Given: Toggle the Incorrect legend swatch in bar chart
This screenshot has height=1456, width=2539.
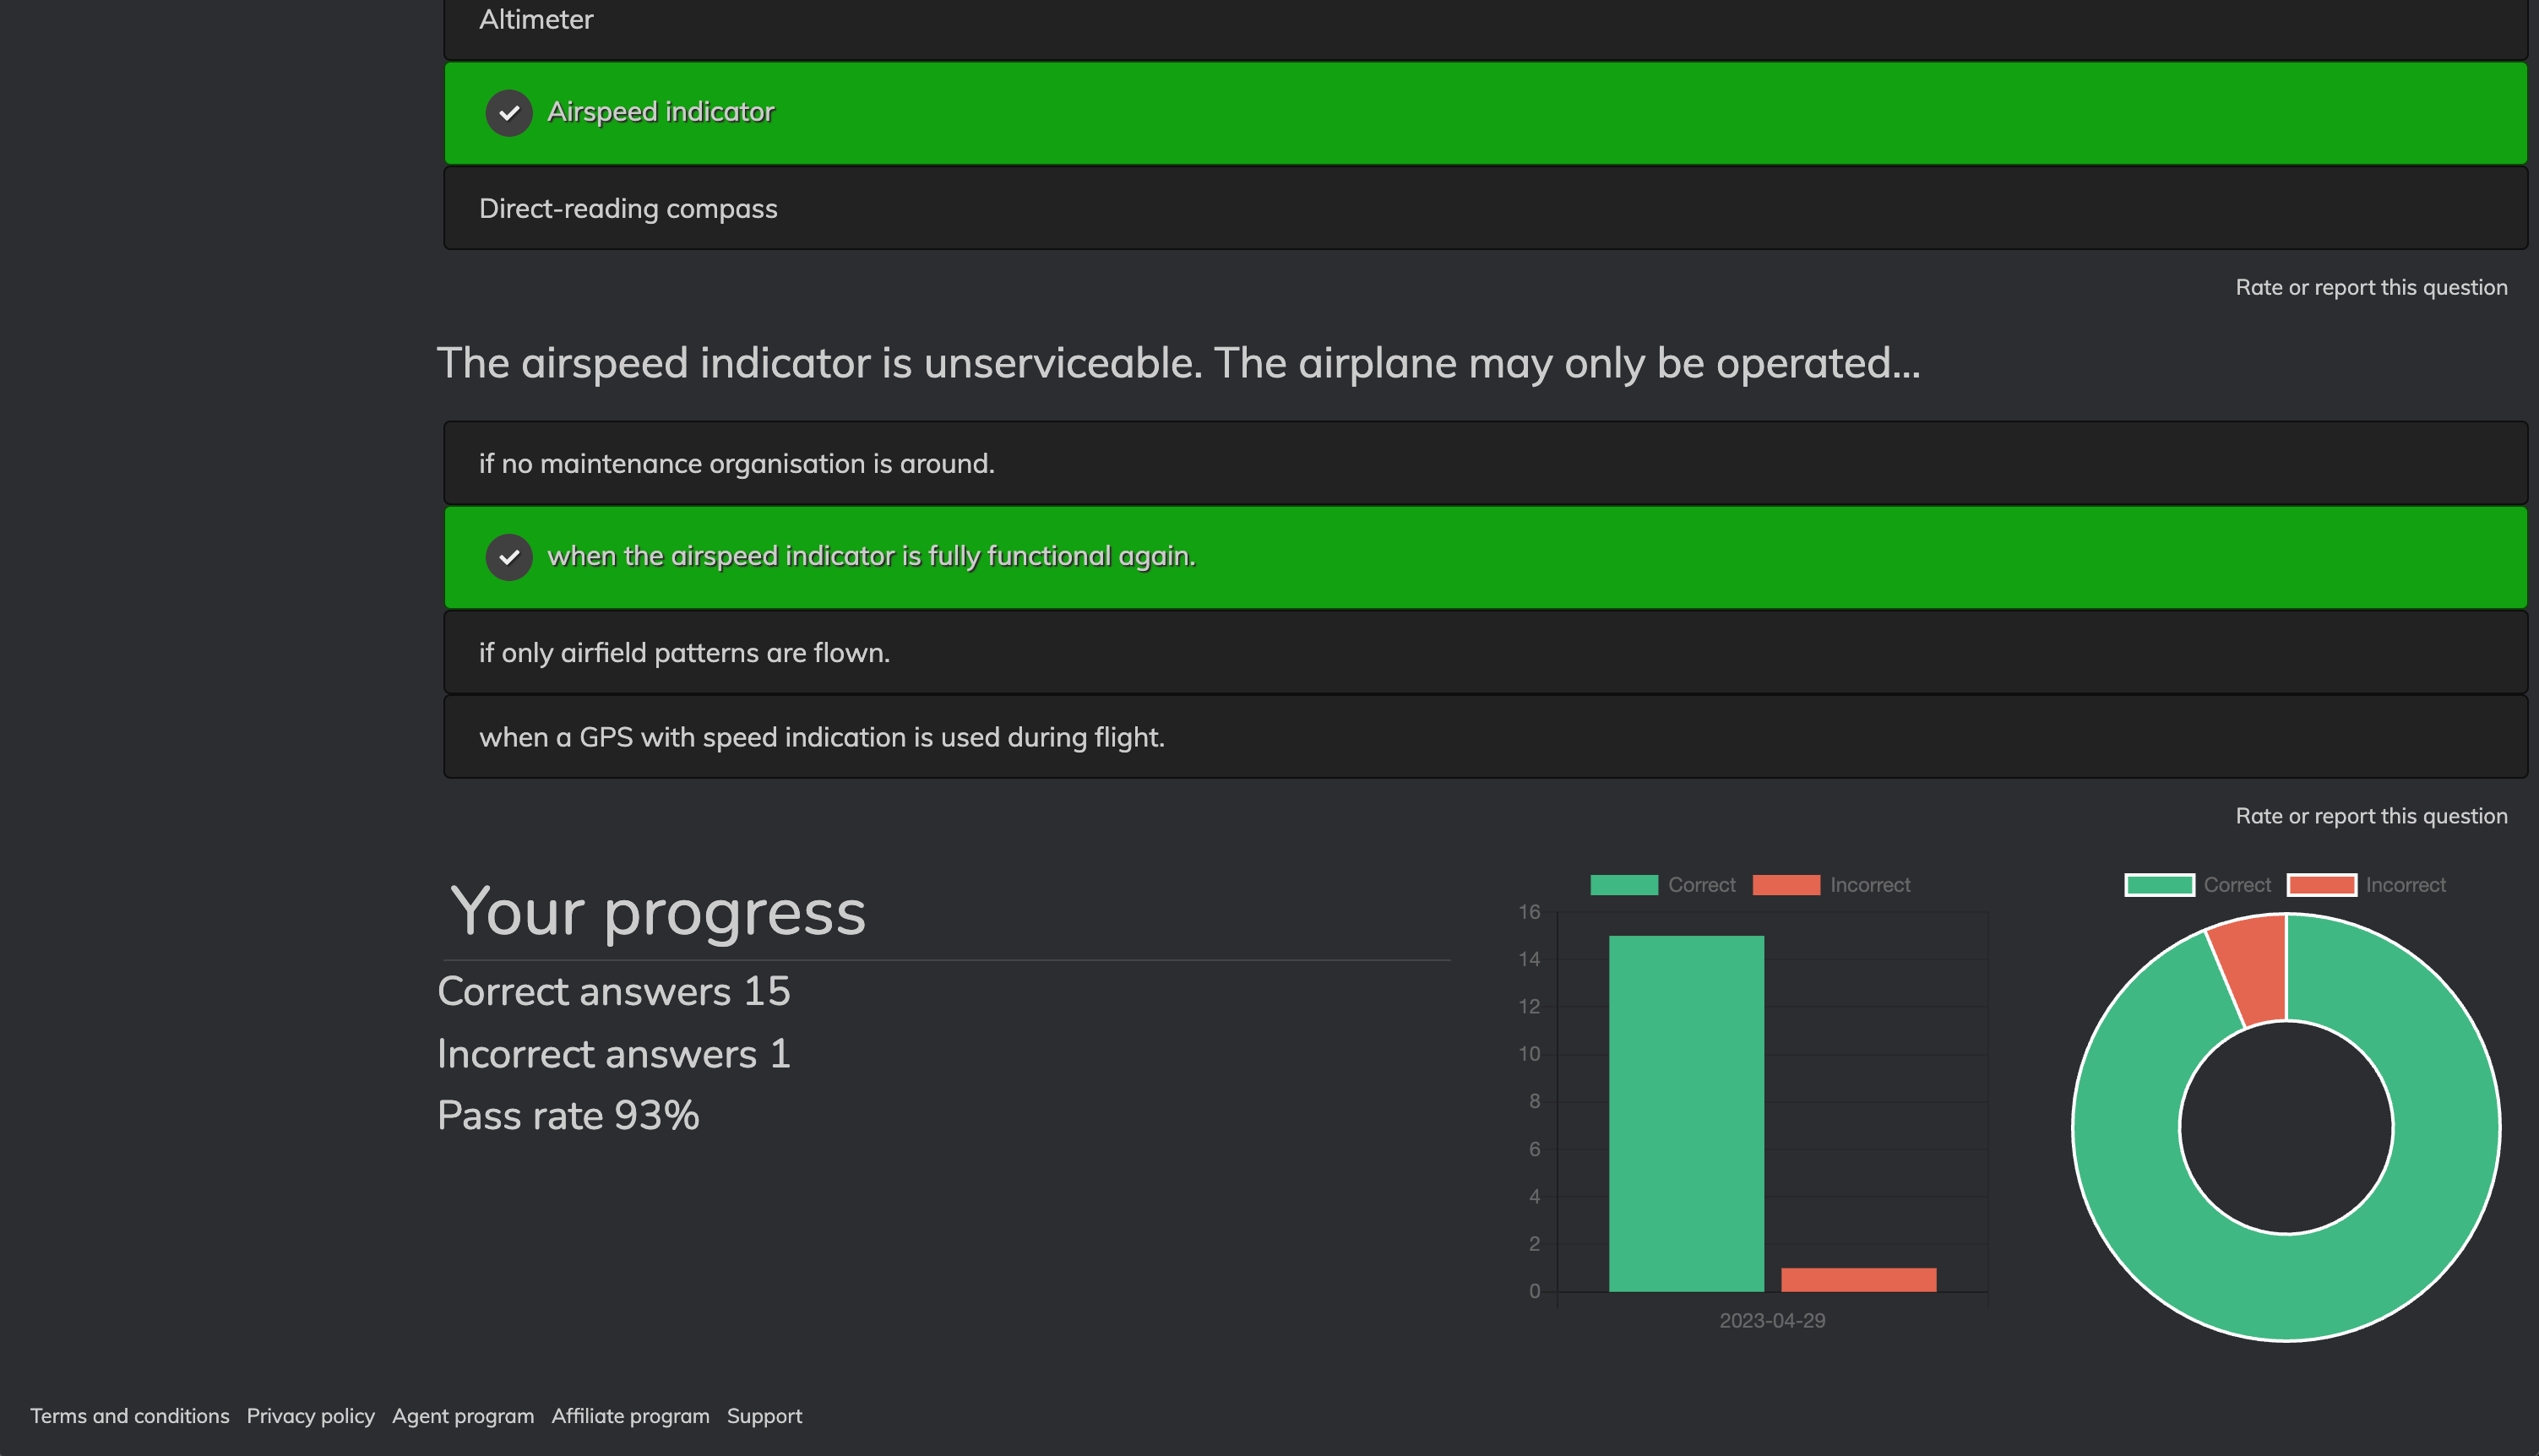Looking at the screenshot, I should (1785, 885).
